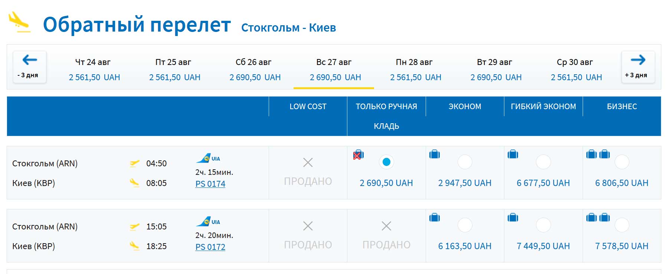Click the departure plane icon next to 04:50
This screenshot has height=274, width=668.
coord(134,163)
